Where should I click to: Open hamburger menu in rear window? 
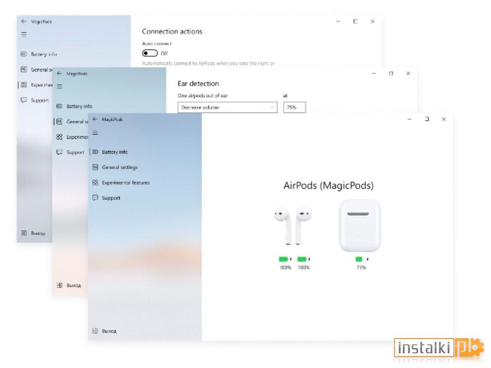pos(24,34)
